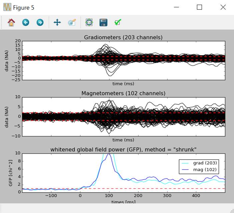The width and height of the screenshot is (234, 213).
Task: Click the Gradiometers (203 channels) plot title
Action: pos(123,37)
